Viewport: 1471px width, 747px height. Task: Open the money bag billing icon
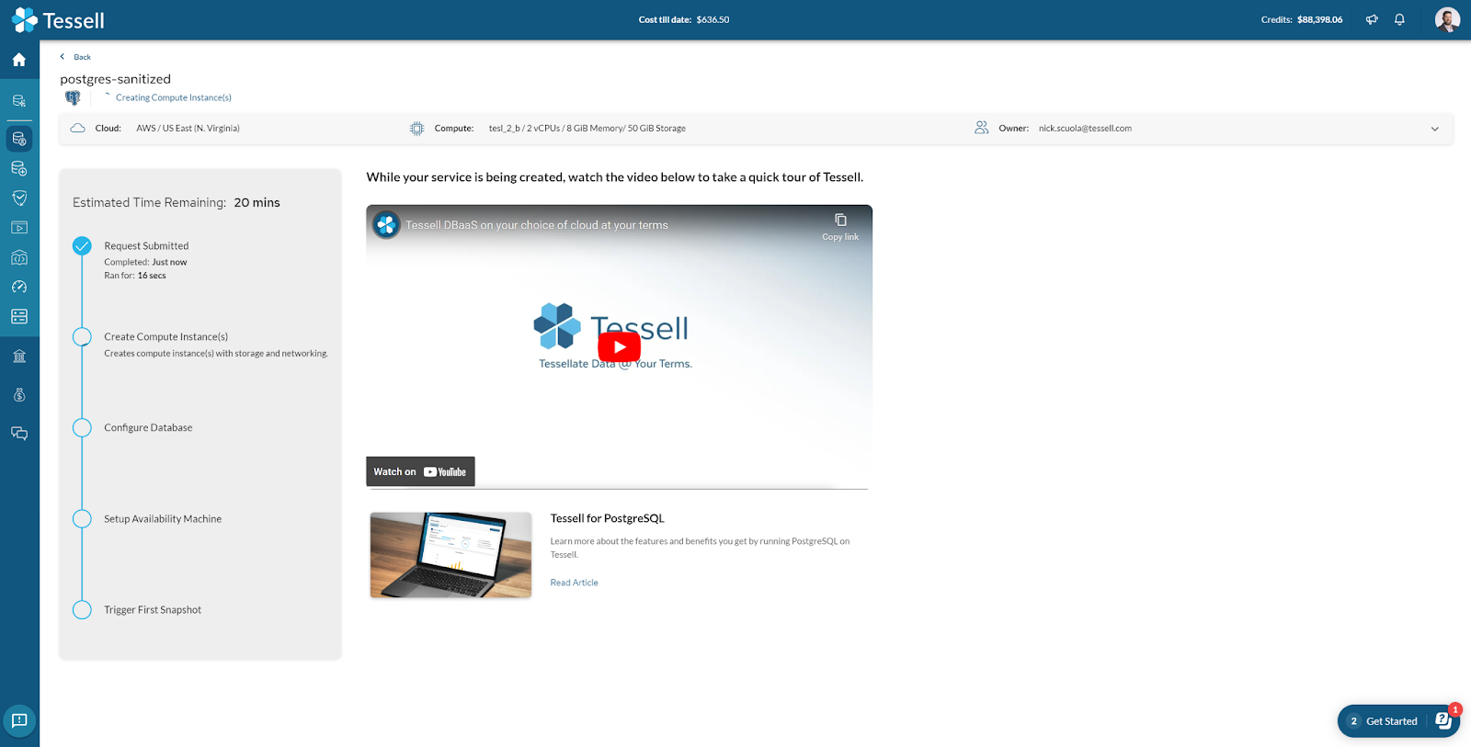(x=19, y=395)
